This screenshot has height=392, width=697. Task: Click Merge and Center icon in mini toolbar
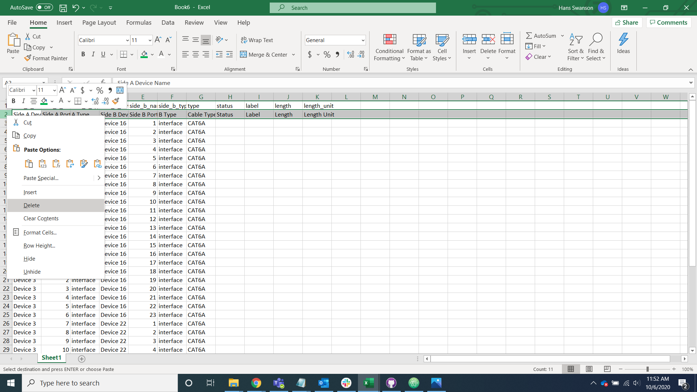[120, 90]
